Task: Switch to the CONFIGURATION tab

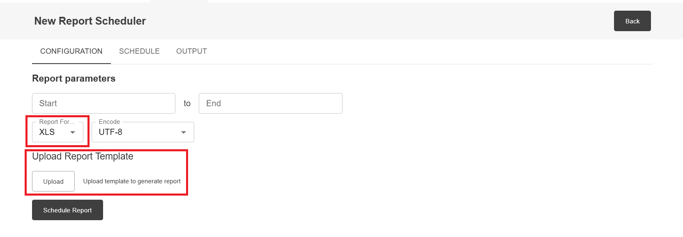Action: (x=71, y=51)
